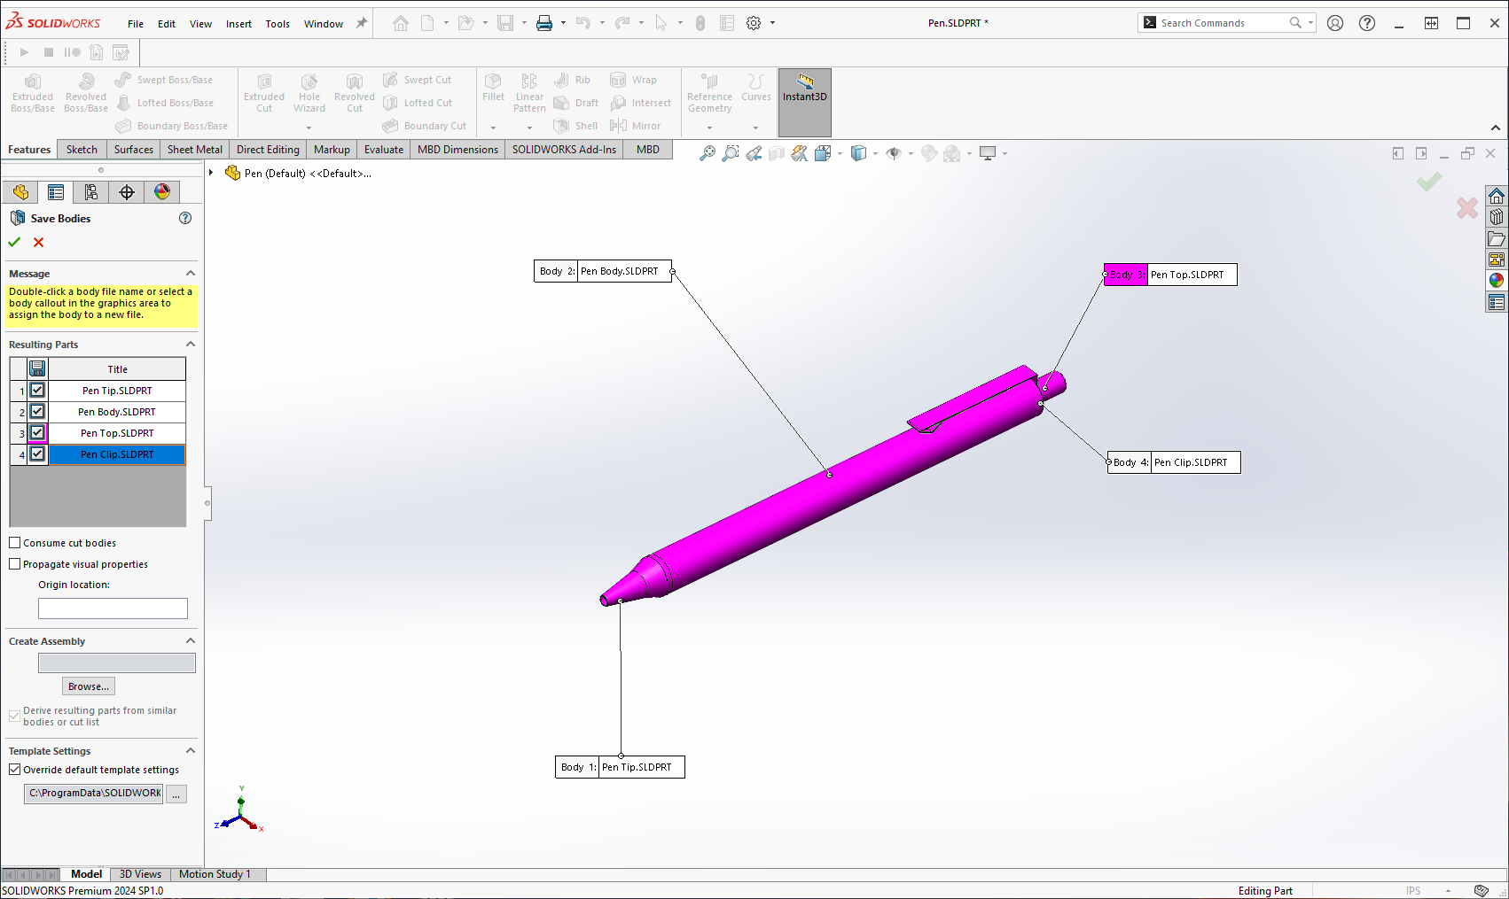Click the IPS unit system in status bar
The height and width of the screenshot is (899, 1509).
[x=1413, y=891]
